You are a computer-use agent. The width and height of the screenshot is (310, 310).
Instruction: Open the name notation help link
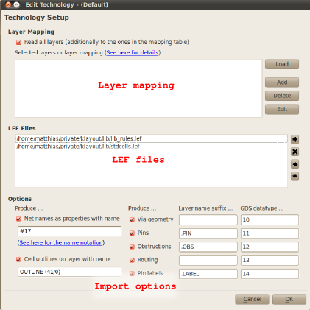61,243
